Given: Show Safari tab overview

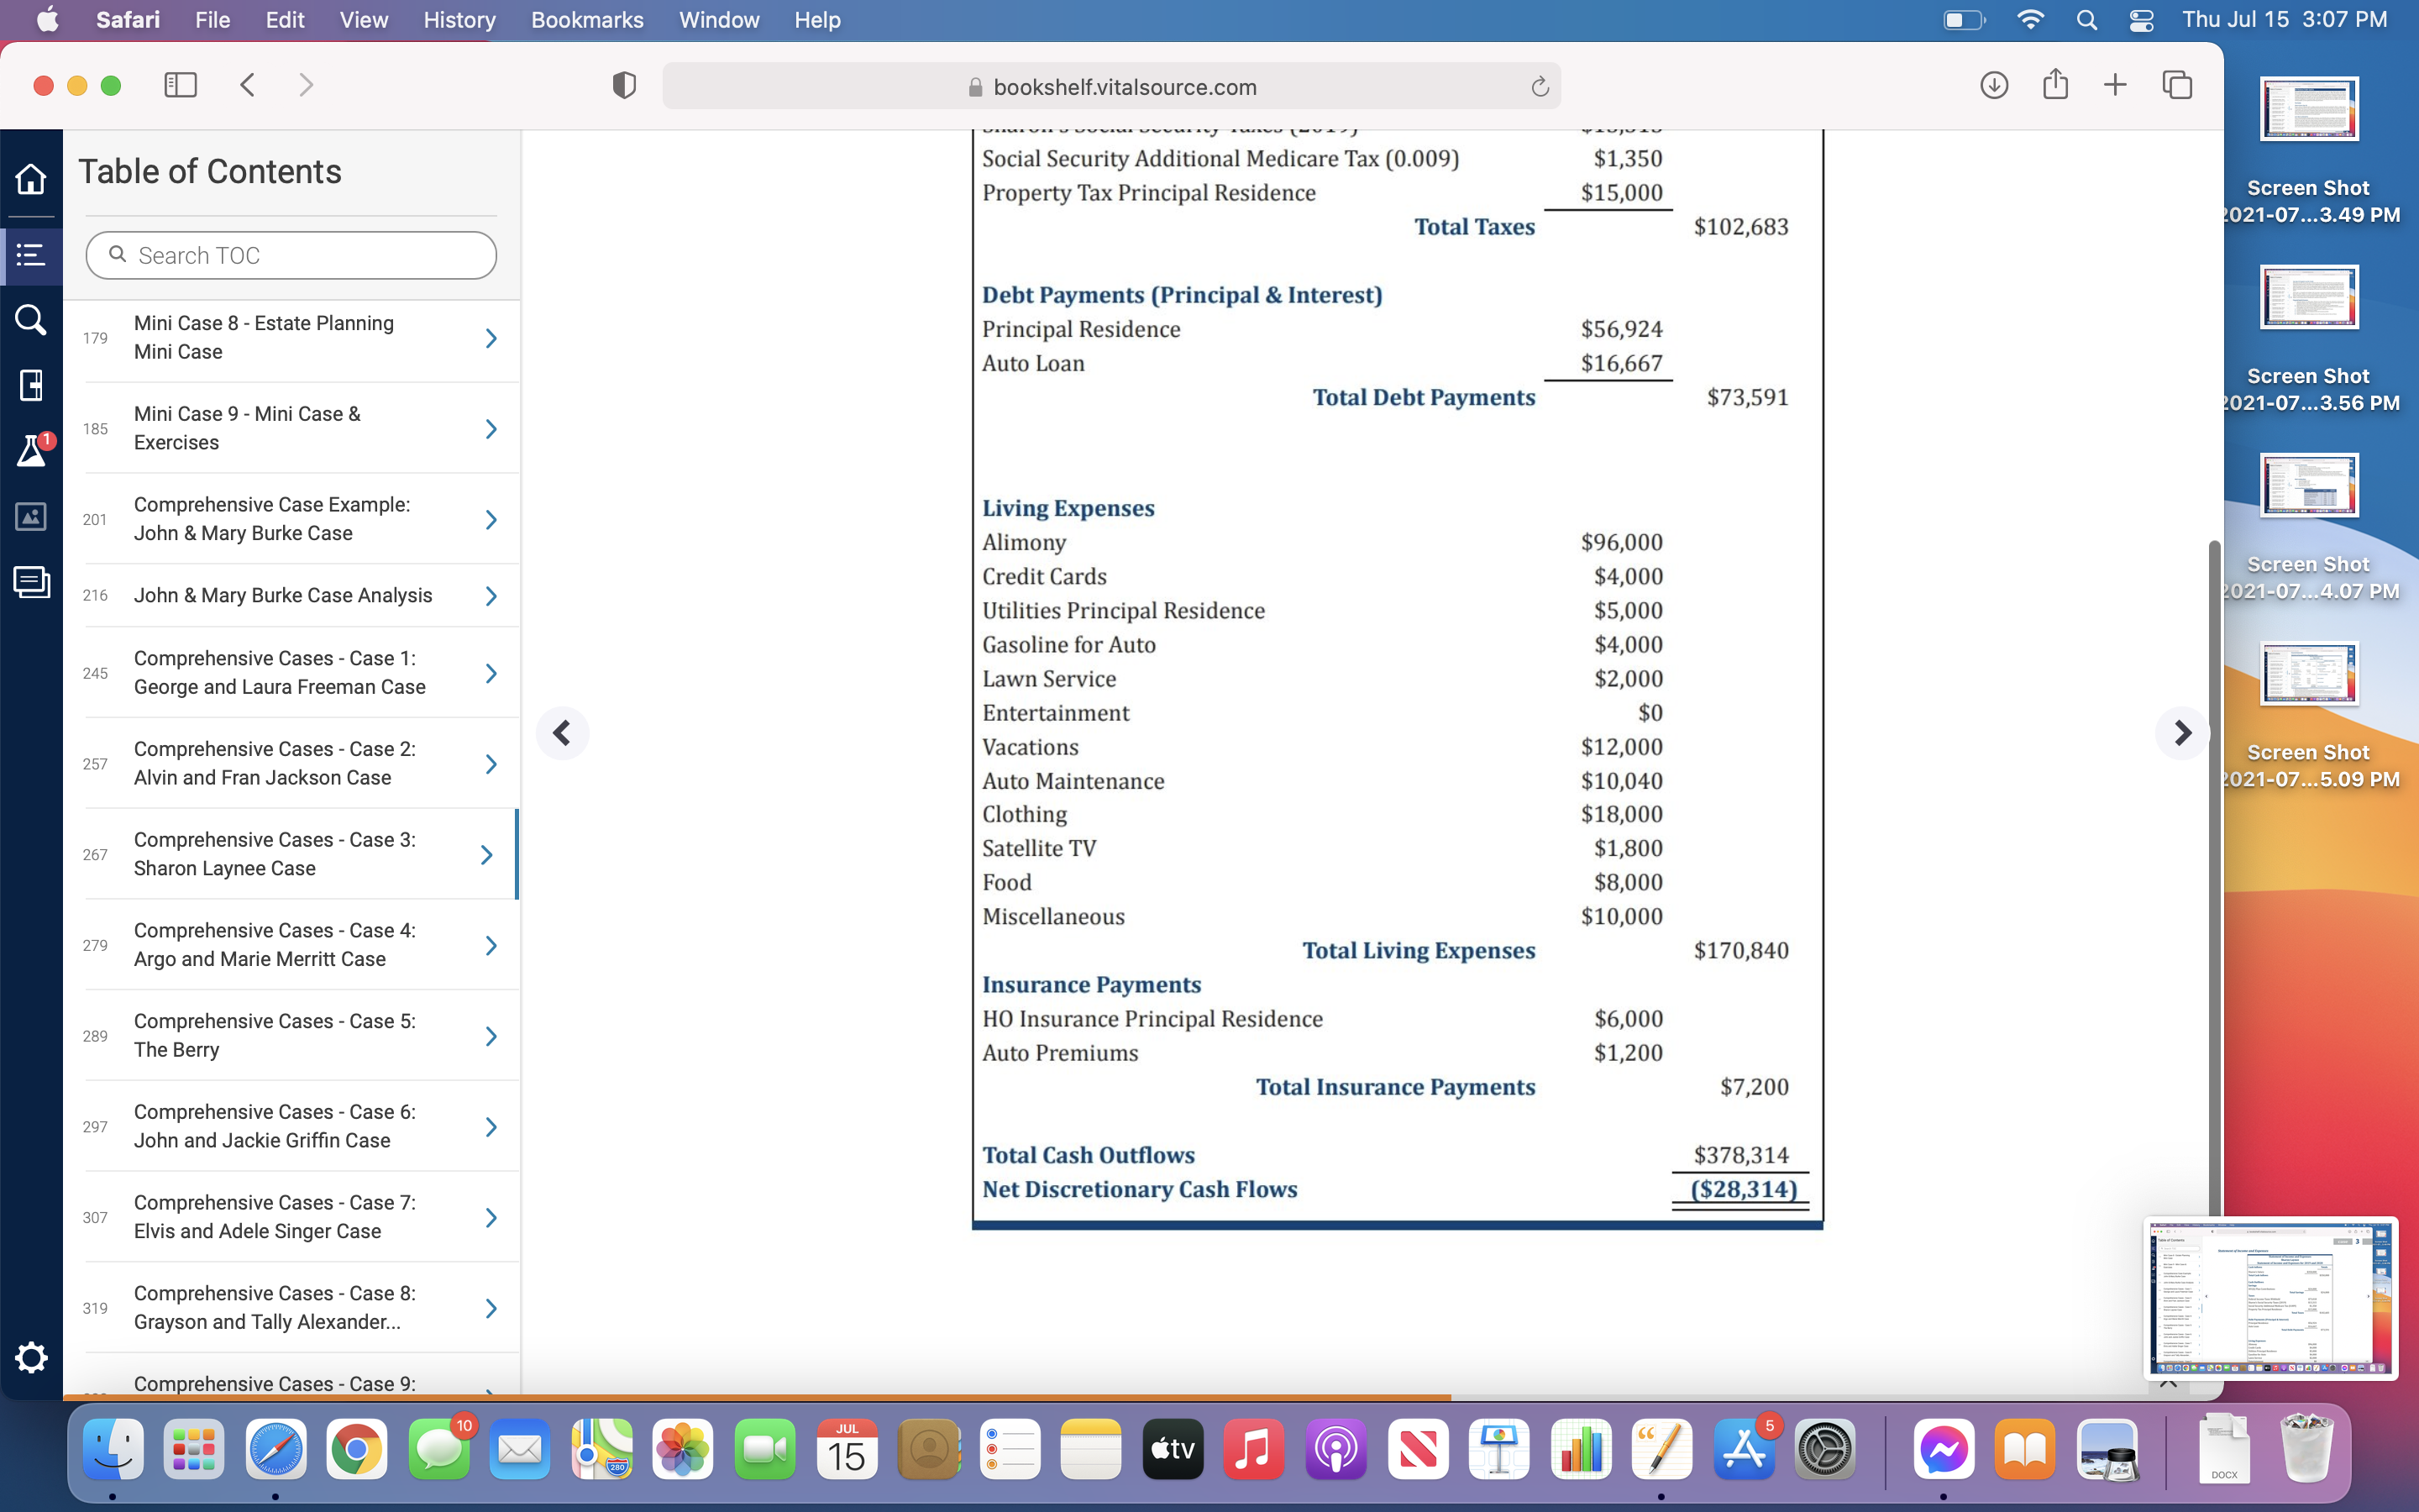Looking at the screenshot, I should tap(2177, 85).
